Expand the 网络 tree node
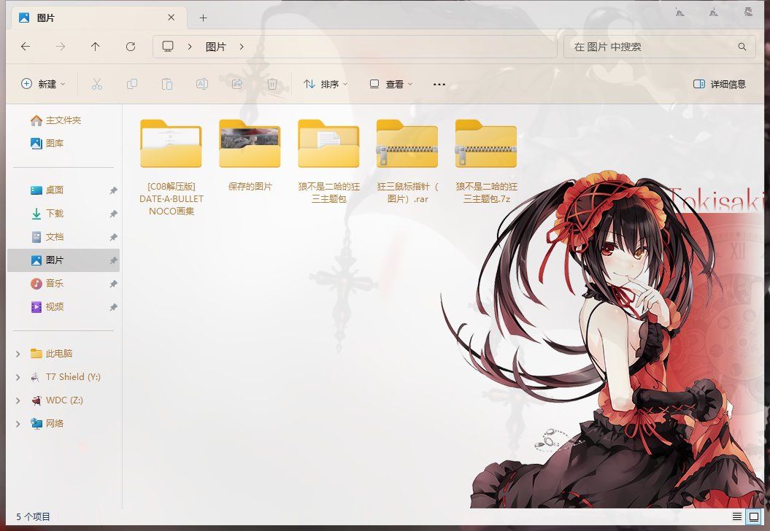Screen dimensions: 770x531 (18, 424)
